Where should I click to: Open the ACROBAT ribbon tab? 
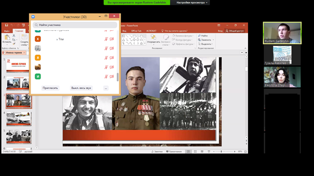151,31
